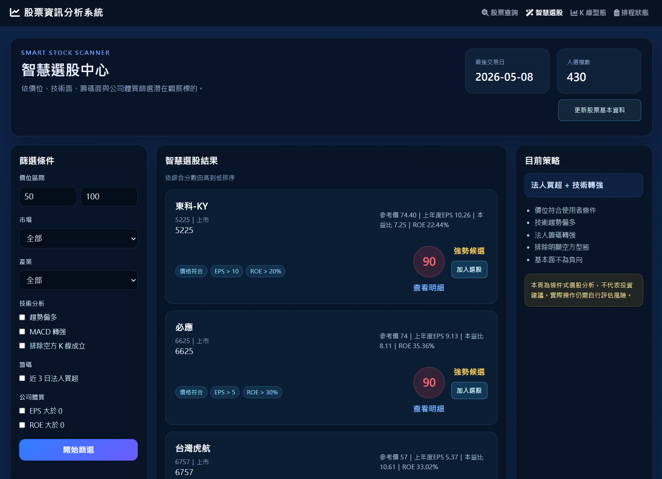Click the 6757 | 上市 code line

coord(192,462)
